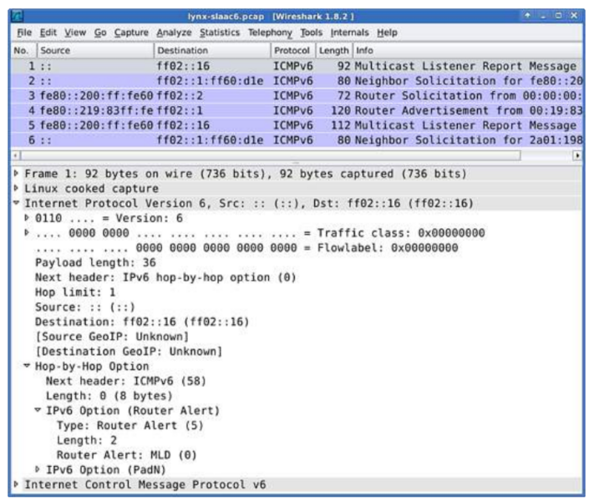Expand Internet Control Message Protocol v6 section
The image size is (594, 501).
tap(15, 483)
